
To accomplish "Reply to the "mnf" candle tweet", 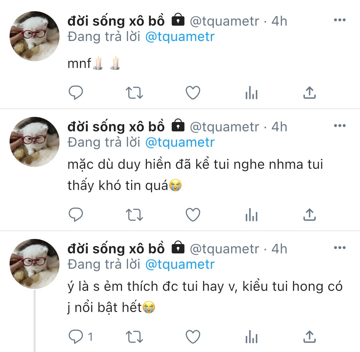I will (x=76, y=93).
